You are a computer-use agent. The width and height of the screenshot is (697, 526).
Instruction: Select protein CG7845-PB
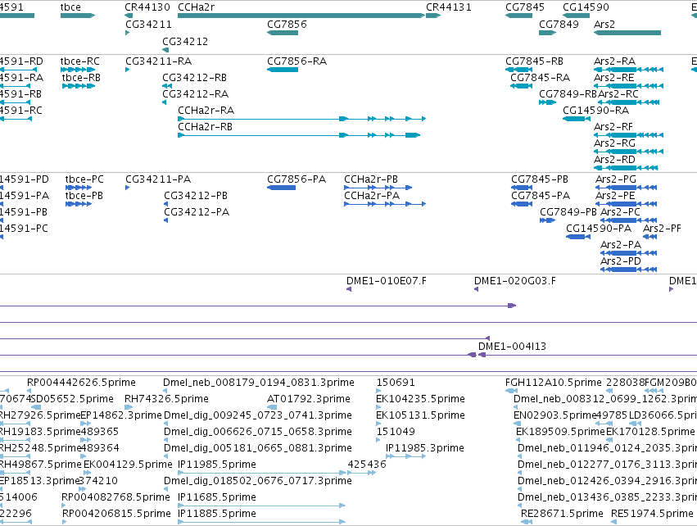click(x=540, y=179)
